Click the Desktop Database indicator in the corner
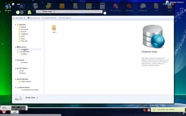Screen dimensions: 186x116 pos(175,2)
